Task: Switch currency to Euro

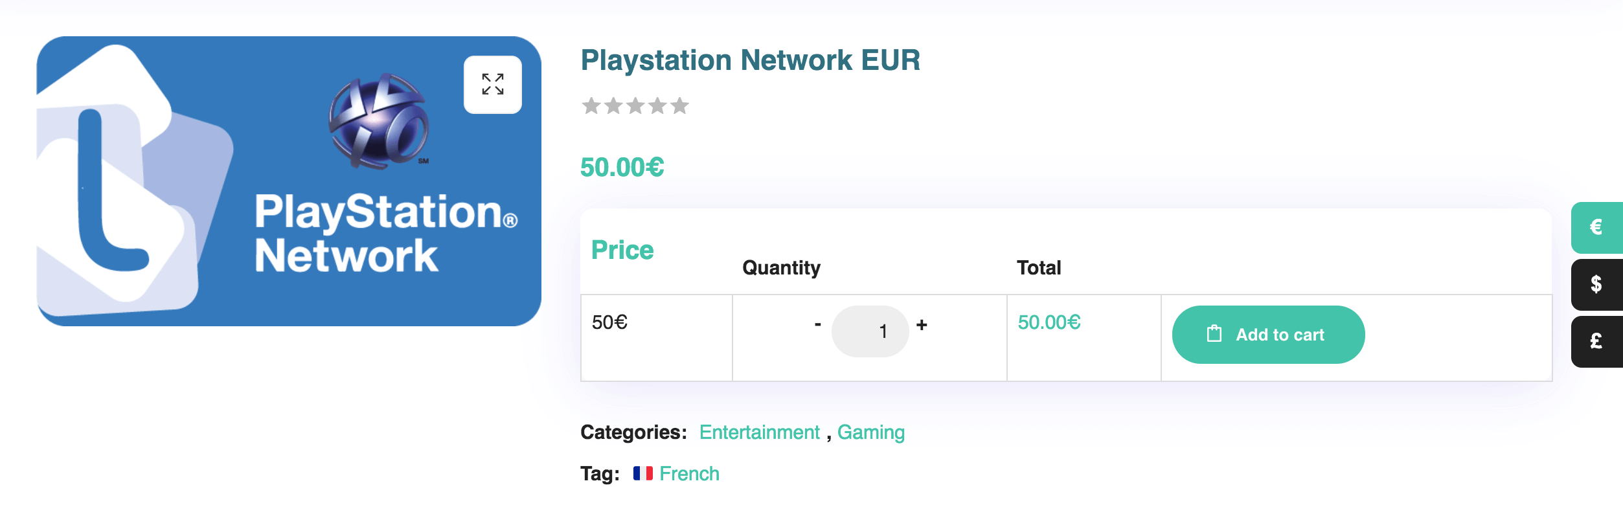Action: click(x=1596, y=227)
